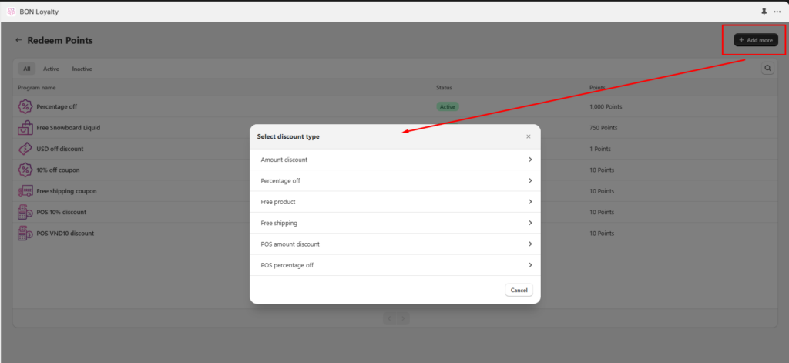Click the USD off discount icon
The image size is (789, 363).
(25, 149)
